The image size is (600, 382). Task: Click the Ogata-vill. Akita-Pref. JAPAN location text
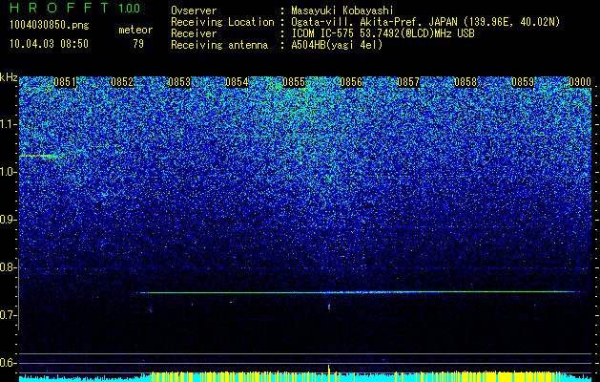(425, 22)
